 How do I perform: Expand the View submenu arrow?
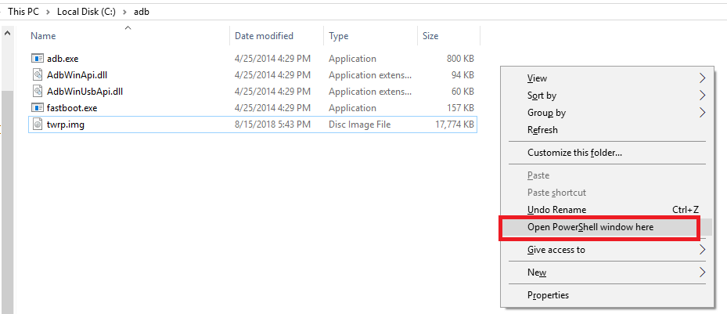point(702,78)
